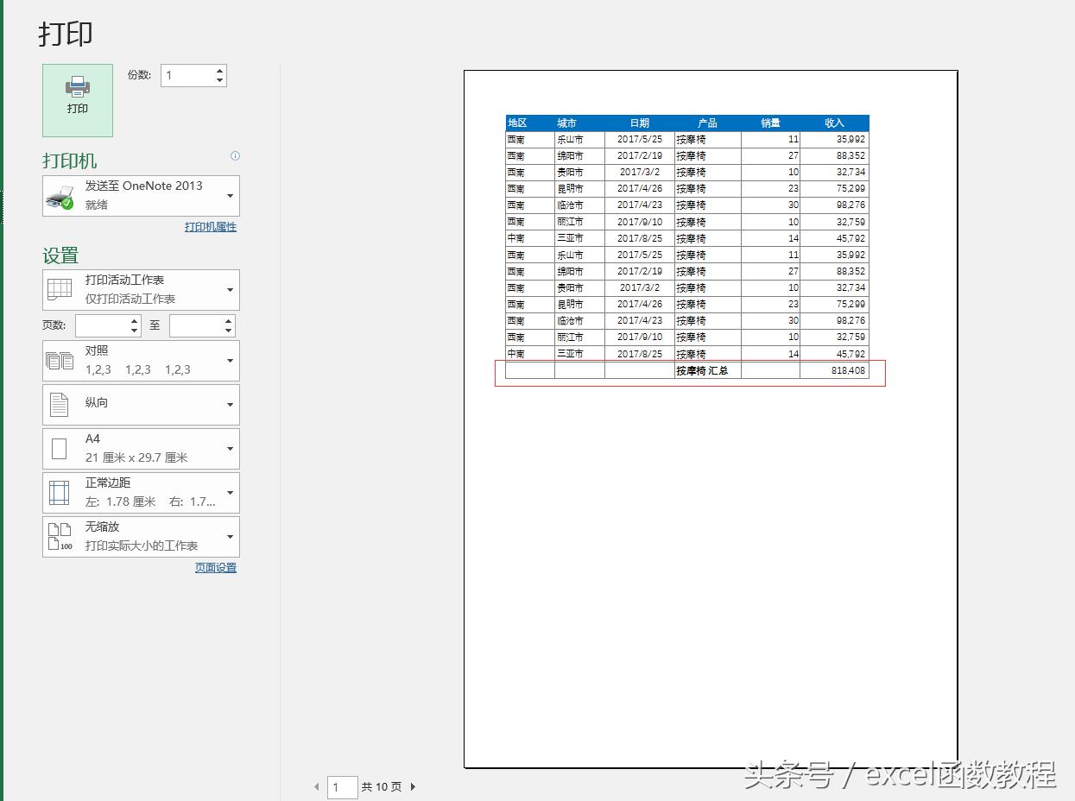Increase the ending page number
This screenshot has width=1075, height=801.
[228, 321]
